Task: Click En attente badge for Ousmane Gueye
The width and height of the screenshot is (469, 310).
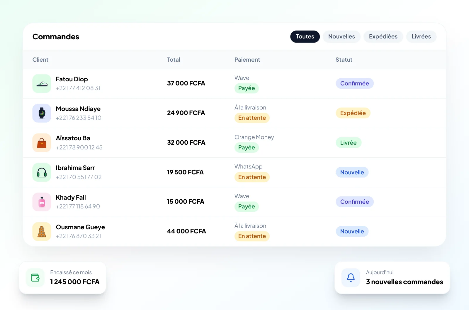Action: (x=252, y=236)
